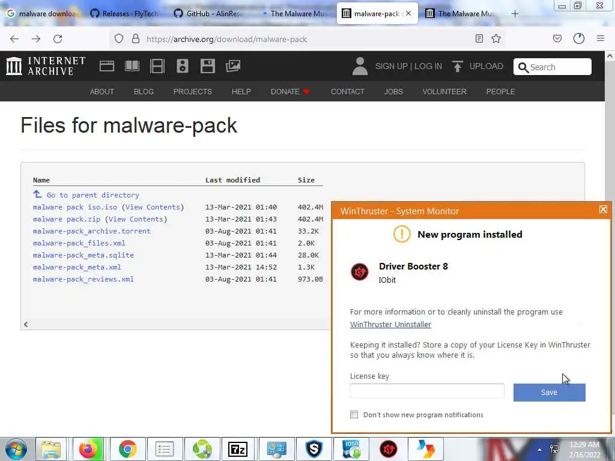Viewport: 615px width, 461px height.
Task: Open the shield S app in taskbar
Action: [x=314, y=449]
